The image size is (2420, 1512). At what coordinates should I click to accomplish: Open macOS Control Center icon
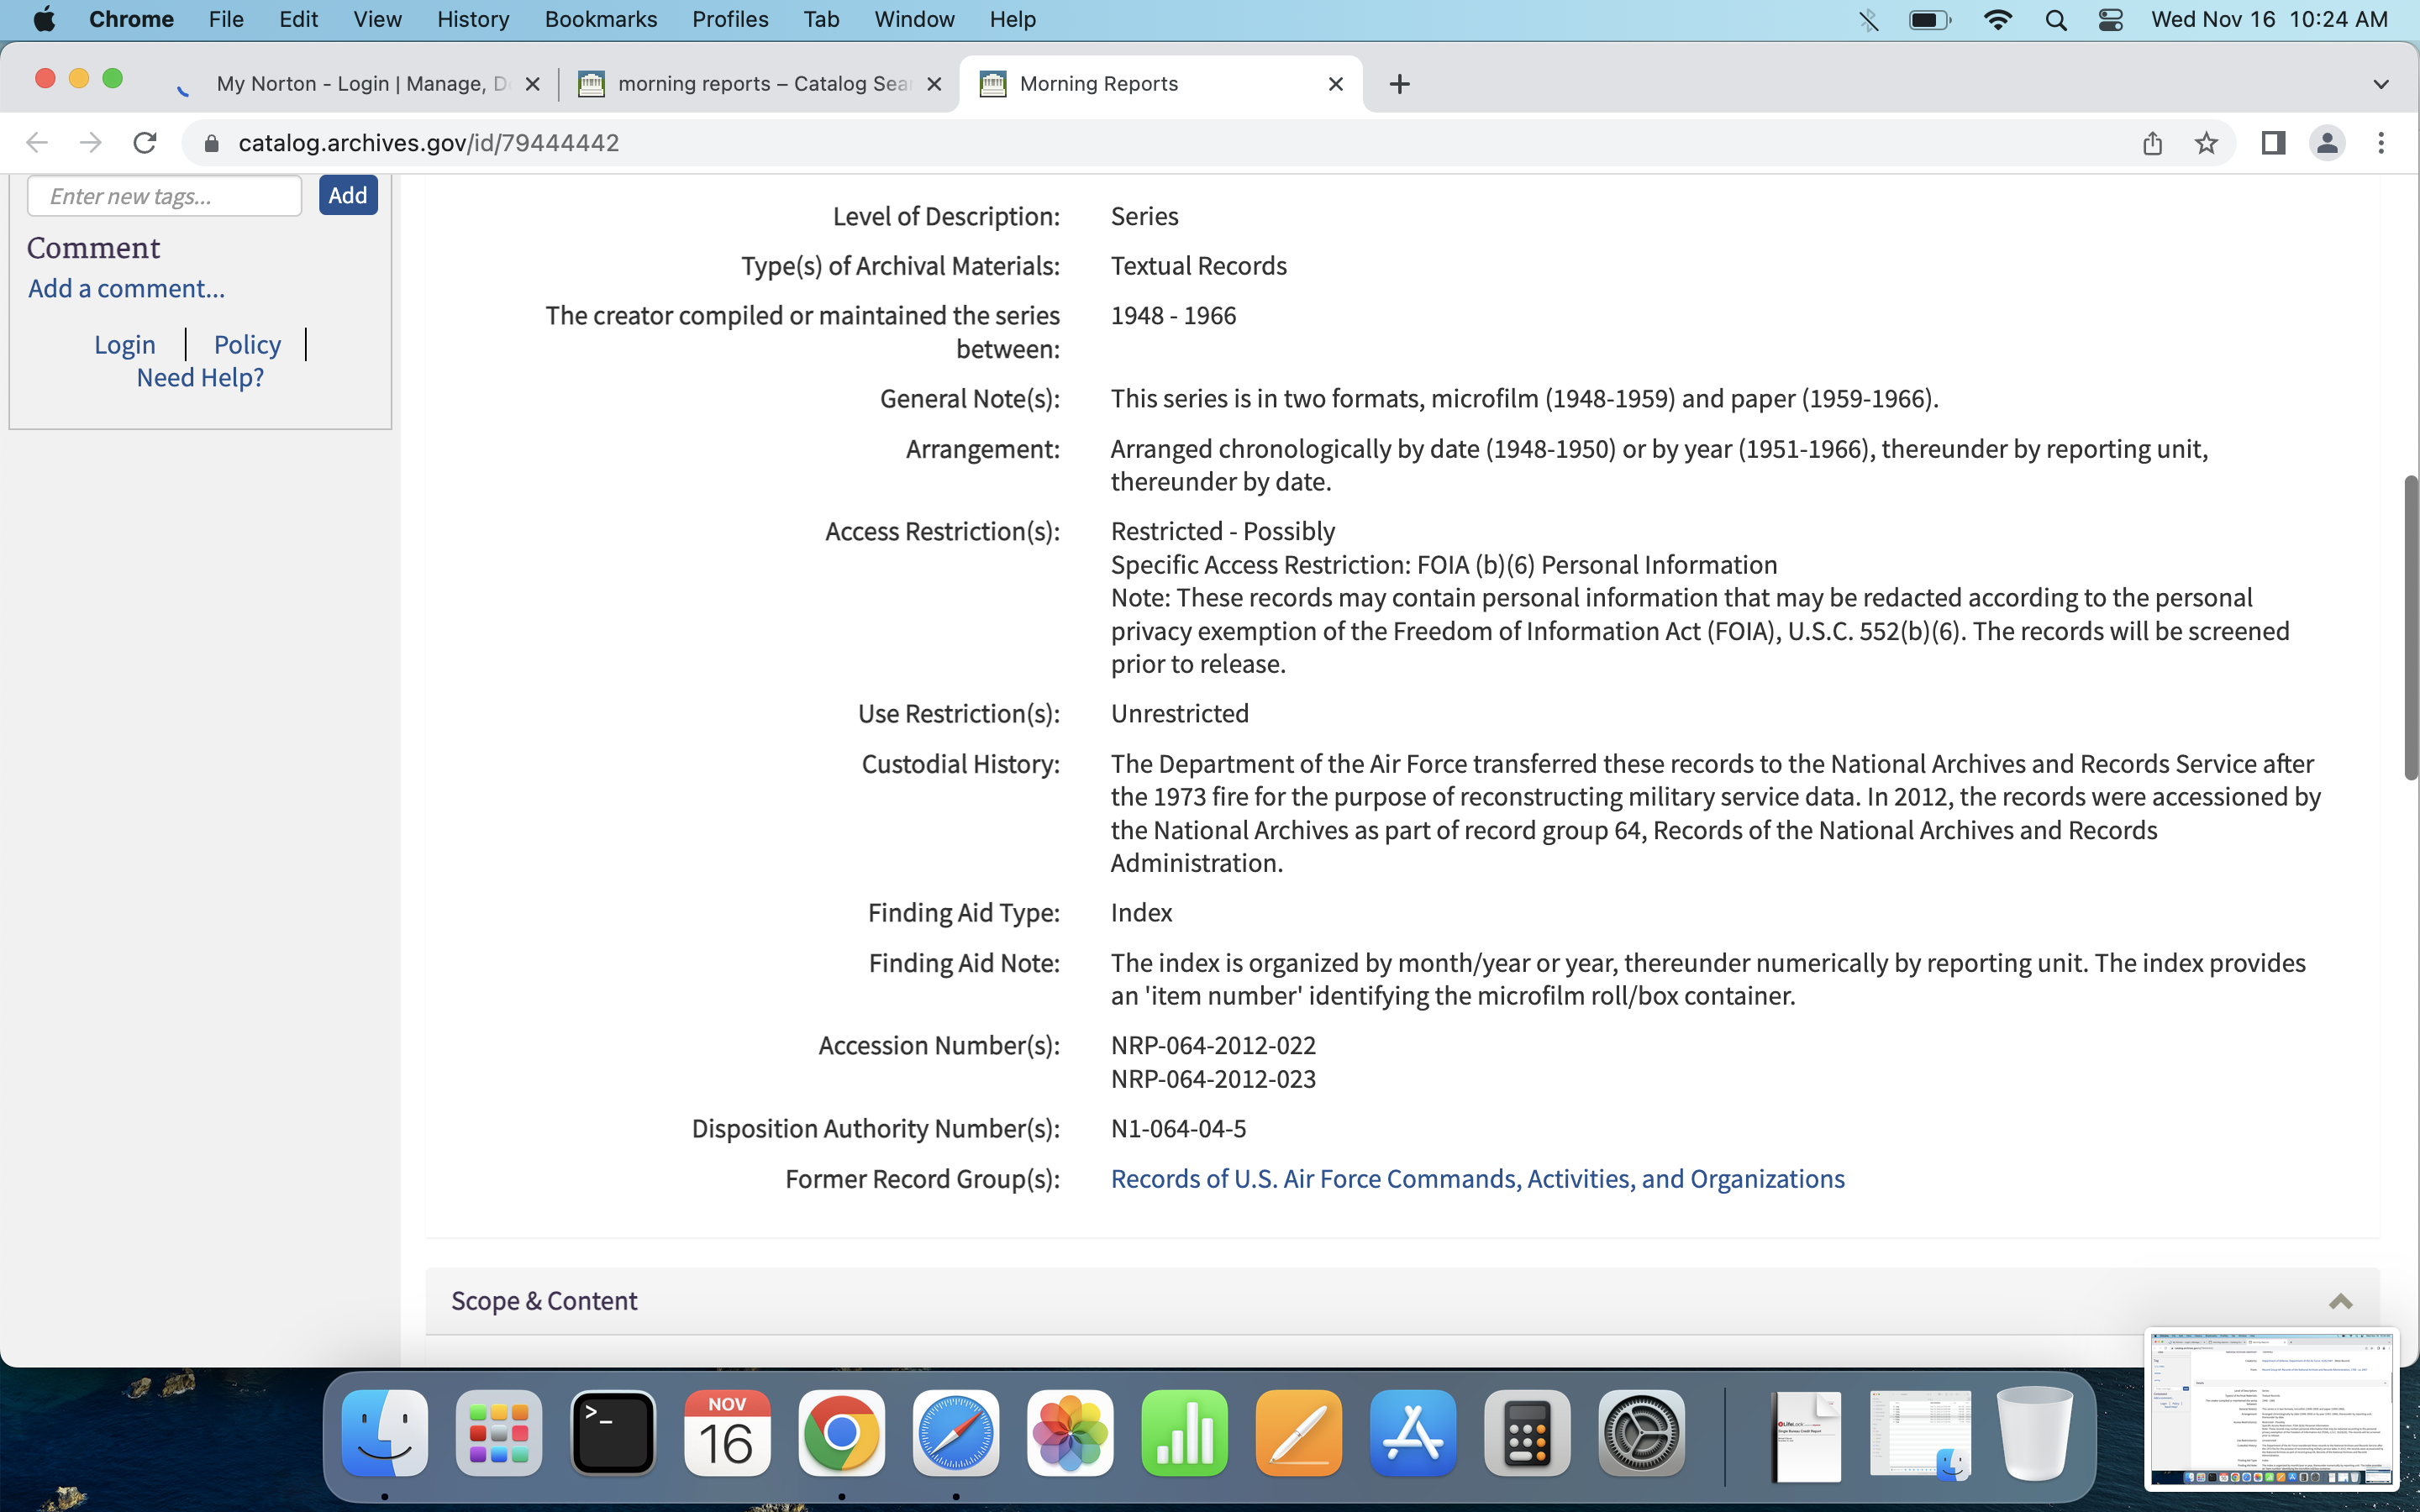coord(2110,20)
